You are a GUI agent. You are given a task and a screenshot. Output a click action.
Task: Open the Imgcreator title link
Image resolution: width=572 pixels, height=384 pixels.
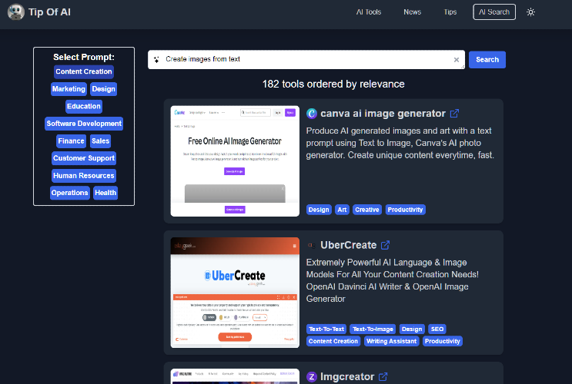(x=347, y=377)
